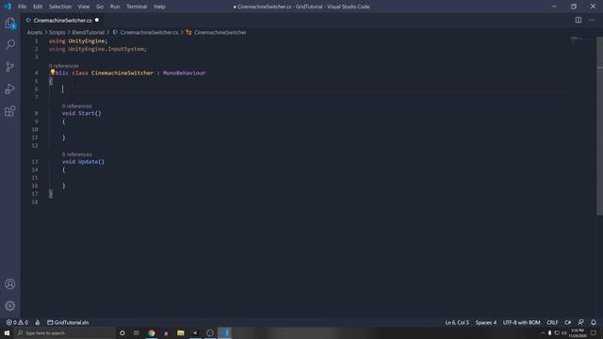The height and width of the screenshot is (339, 603).
Task: Open File Explorer from the taskbar
Action: pos(181,332)
